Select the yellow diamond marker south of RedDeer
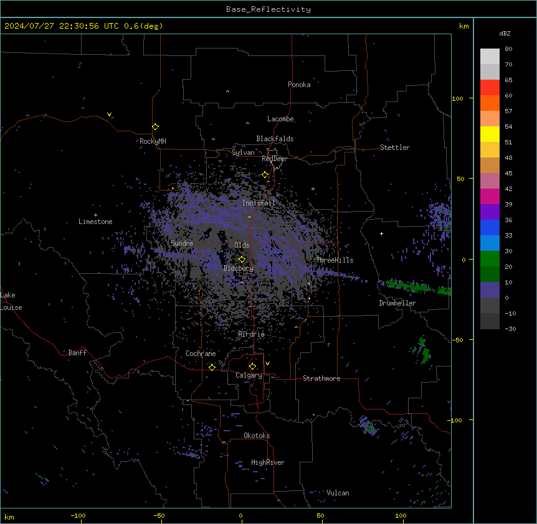The width and height of the screenshot is (537, 524). pos(265,175)
